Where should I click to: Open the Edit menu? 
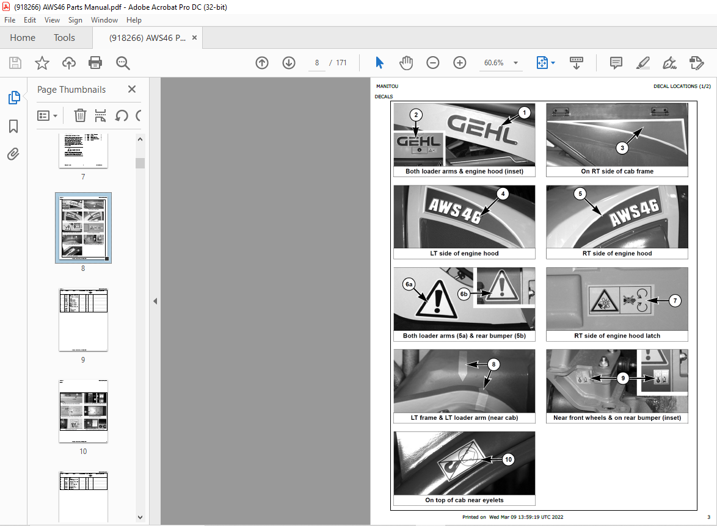click(x=30, y=20)
